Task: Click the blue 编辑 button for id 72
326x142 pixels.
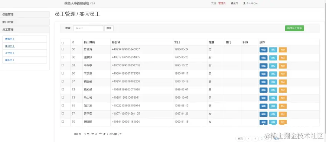Action: pyautogui.click(x=263, y=90)
